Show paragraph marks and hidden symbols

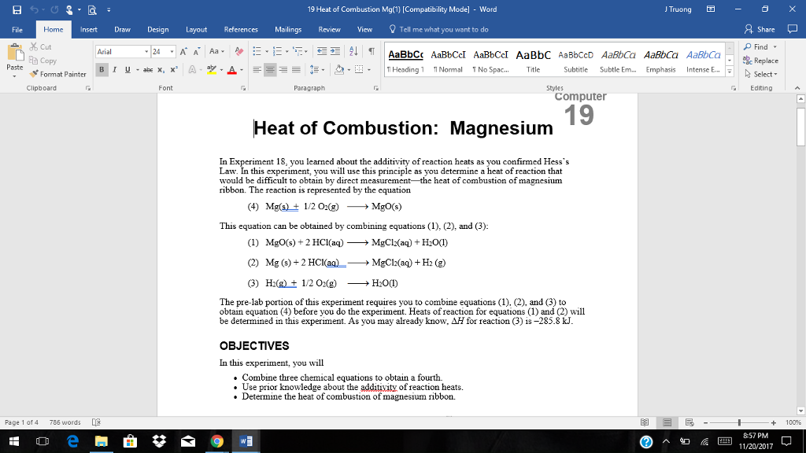tap(372, 51)
